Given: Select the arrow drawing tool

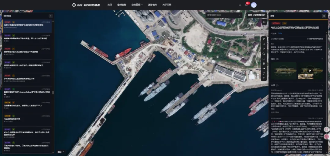Looking at the screenshot, I should 264,69.
